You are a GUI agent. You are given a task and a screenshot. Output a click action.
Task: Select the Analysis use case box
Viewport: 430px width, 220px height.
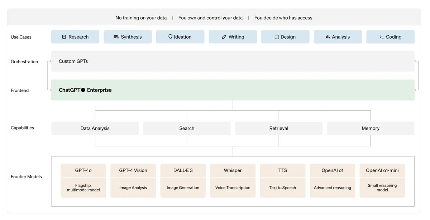(338, 37)
